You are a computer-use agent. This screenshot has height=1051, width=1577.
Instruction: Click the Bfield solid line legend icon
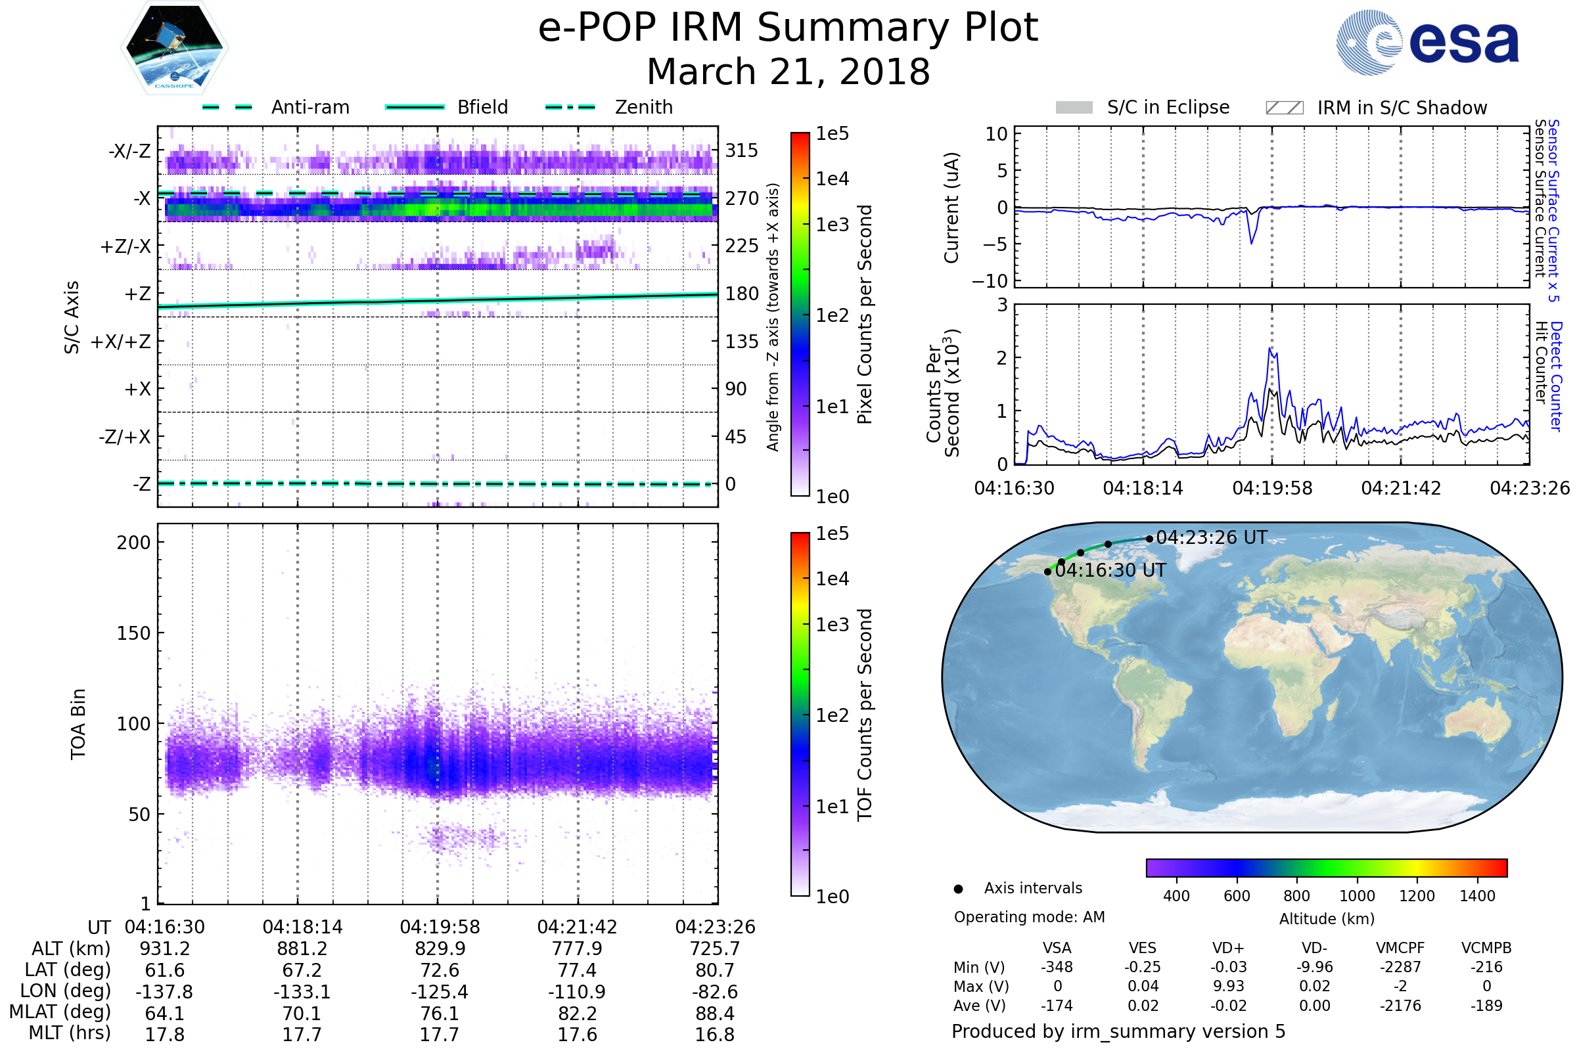pyautogui.click(x=415, y=107)
